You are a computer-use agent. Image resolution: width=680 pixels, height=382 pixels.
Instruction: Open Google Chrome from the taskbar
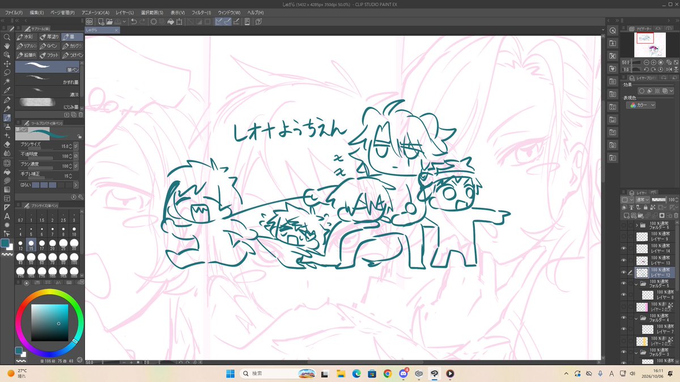(388, 374)
